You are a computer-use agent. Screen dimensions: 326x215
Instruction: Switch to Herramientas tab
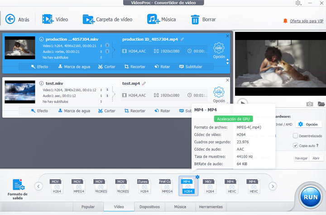pyautogui.click(x=211, y=207)
